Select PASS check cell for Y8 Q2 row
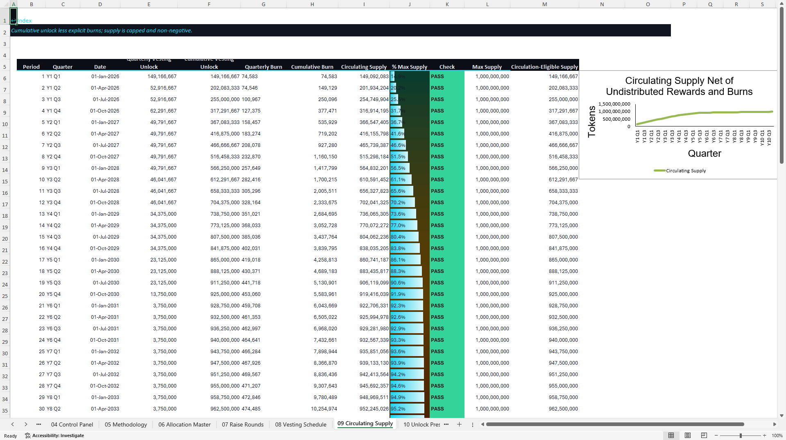 [447, 409]
